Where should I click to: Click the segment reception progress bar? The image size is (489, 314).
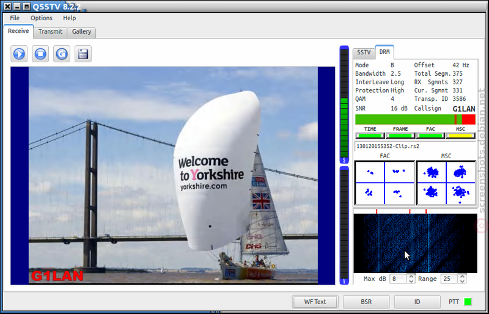(x=415, y=119)
